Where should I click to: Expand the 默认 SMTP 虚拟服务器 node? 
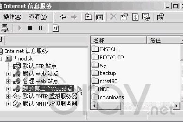pos(8,96)
